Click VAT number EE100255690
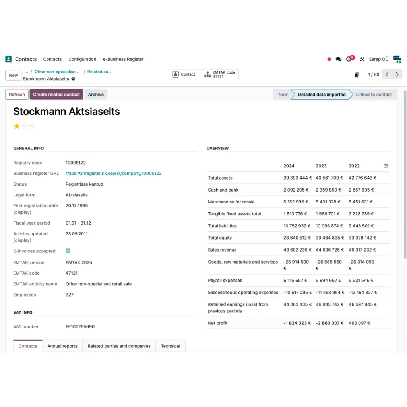Viewport: 407px width, 407px height. [x=80, y=327]
